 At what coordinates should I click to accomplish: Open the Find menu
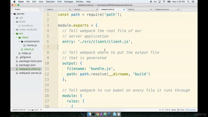pos(59,2)
